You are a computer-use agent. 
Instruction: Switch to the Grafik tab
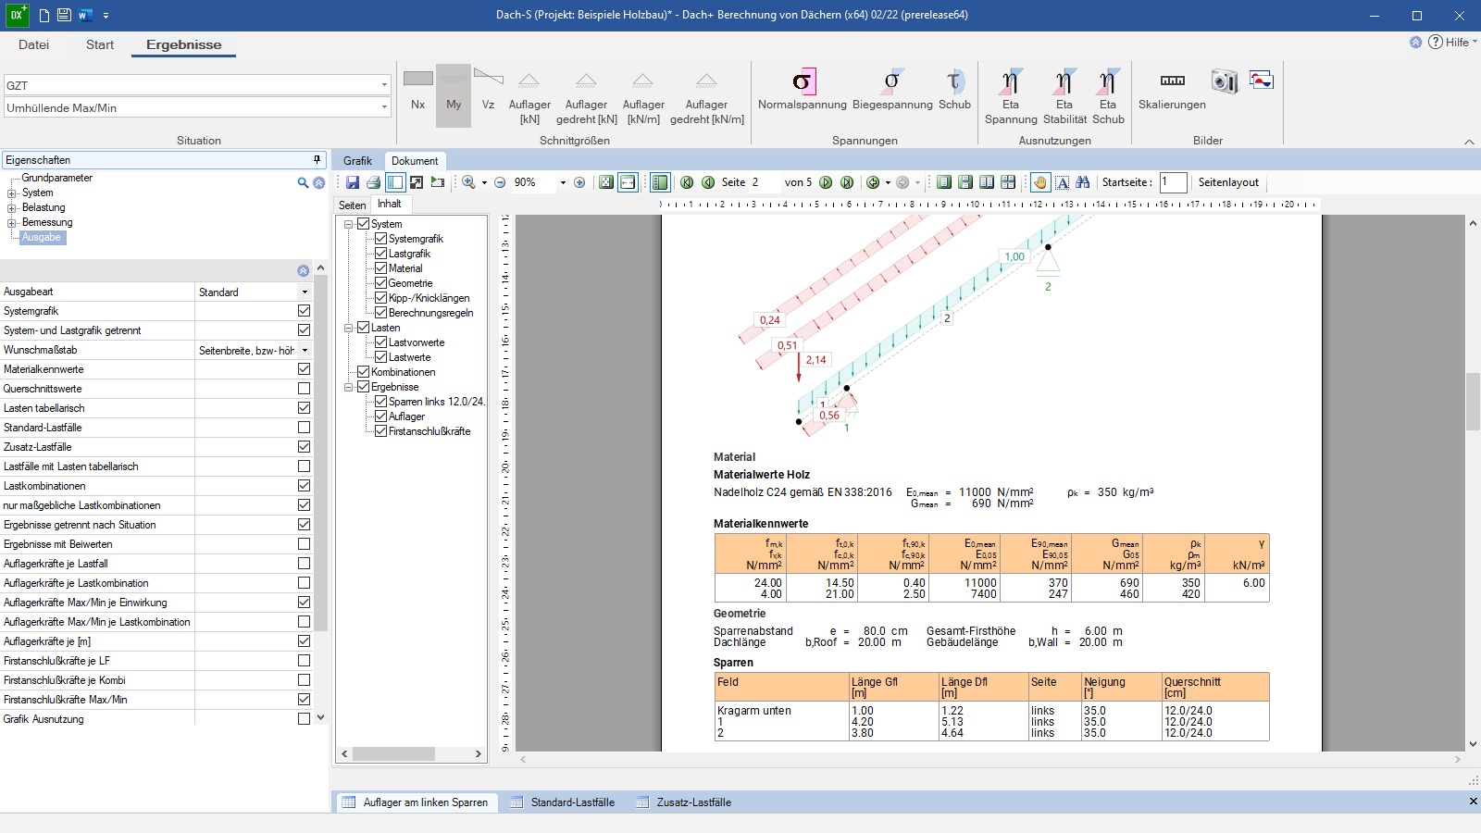point(357,161)
